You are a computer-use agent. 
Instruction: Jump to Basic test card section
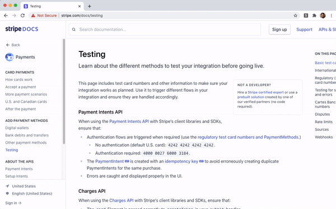click(325, 63)
